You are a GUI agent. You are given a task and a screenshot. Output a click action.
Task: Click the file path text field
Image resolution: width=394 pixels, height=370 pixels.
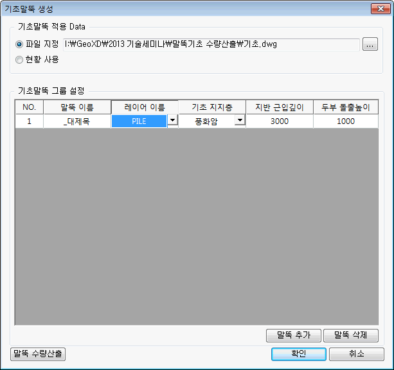[211, 44]
